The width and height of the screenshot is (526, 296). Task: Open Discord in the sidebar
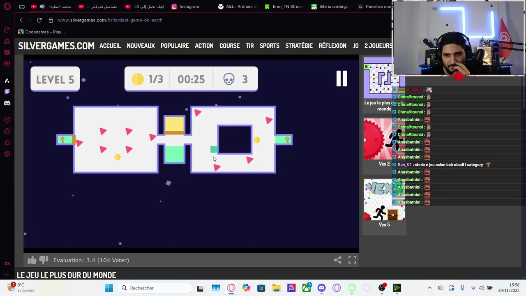tap(7, 103)
